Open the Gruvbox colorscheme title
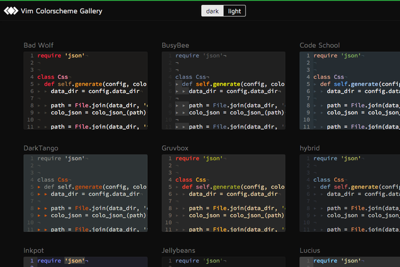The width and height of the screenshot is (400, 267). click(x=175, y=148)
